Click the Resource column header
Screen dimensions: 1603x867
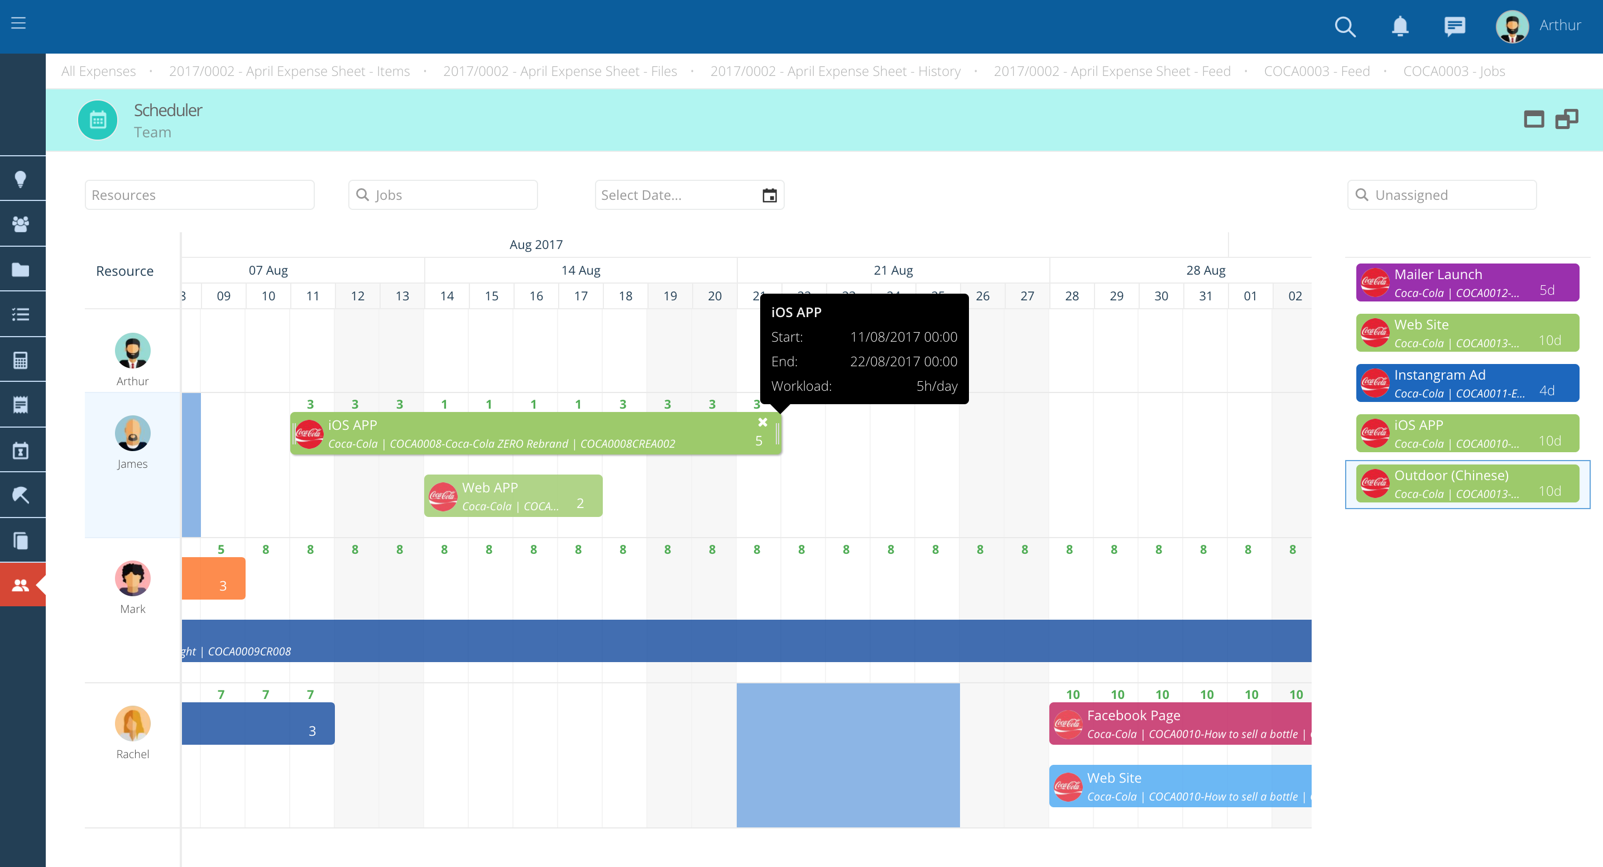point(124,271)
